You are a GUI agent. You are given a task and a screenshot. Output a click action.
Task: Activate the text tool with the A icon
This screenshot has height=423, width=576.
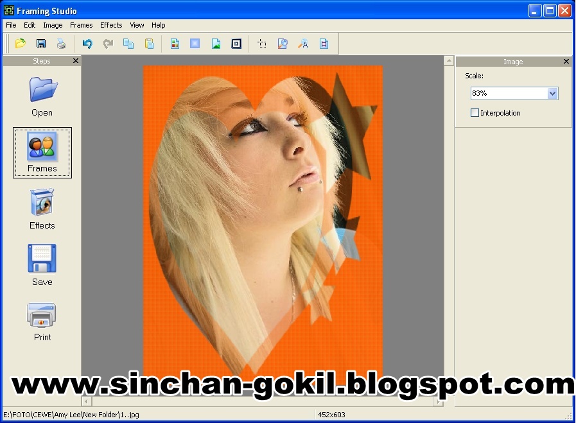[x=303, y=43]
